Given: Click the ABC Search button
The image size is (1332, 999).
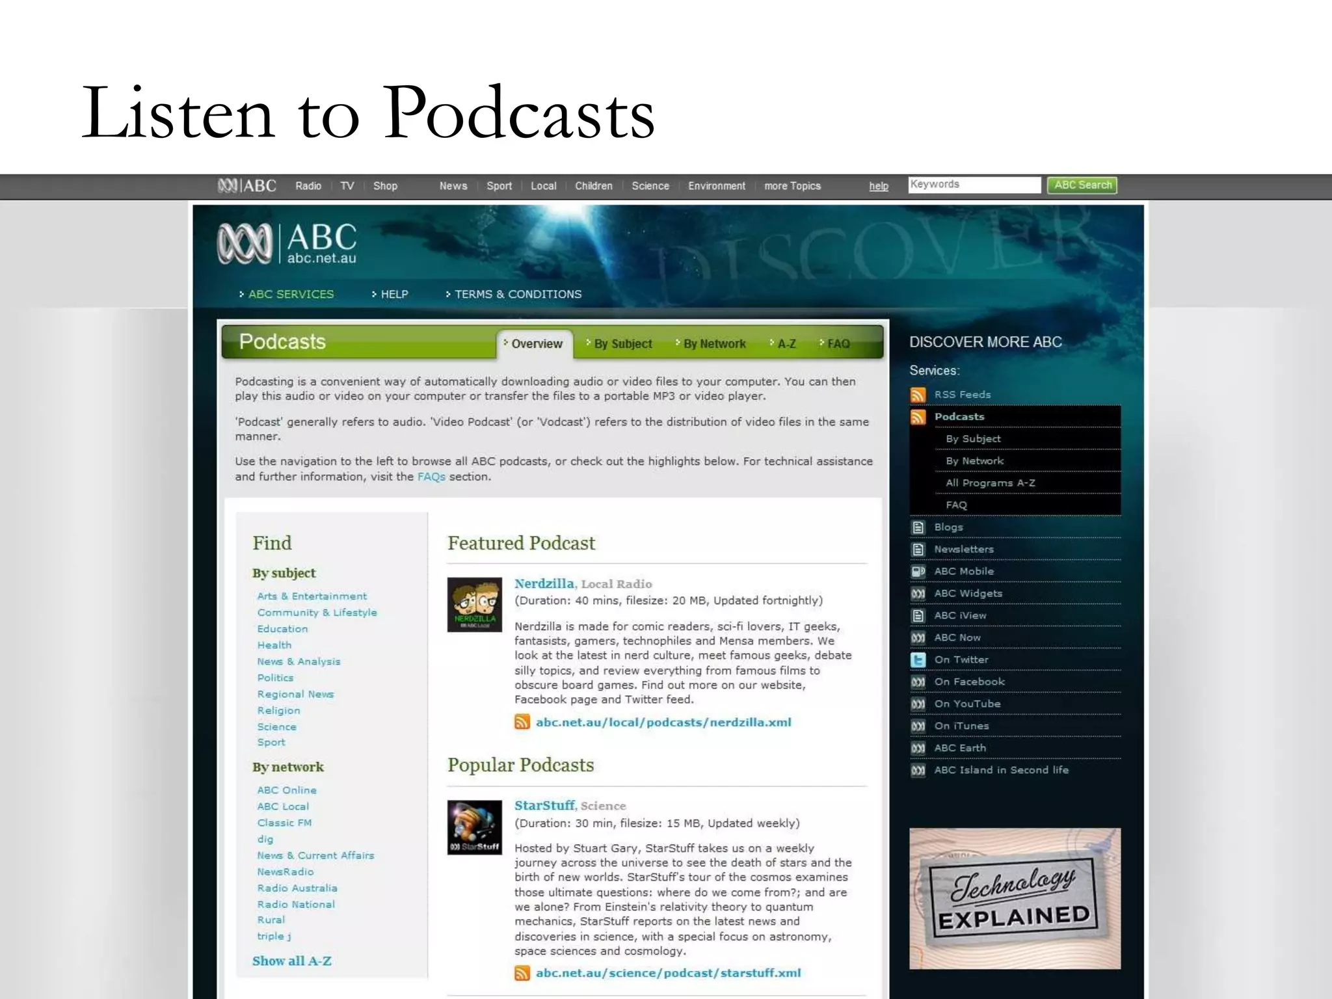Looking at the screenshot, I should (1082, 185).
